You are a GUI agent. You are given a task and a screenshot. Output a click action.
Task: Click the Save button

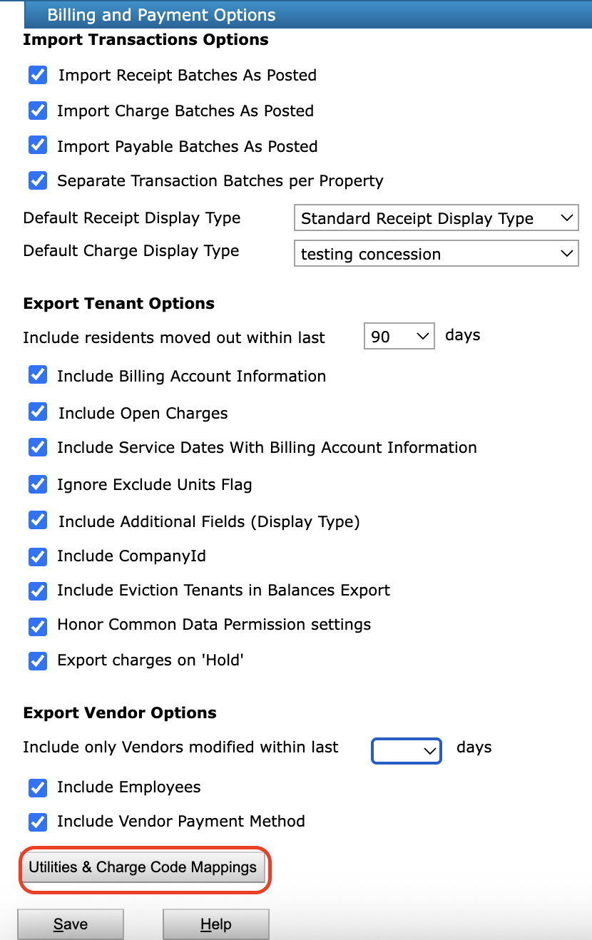(70, 924)
